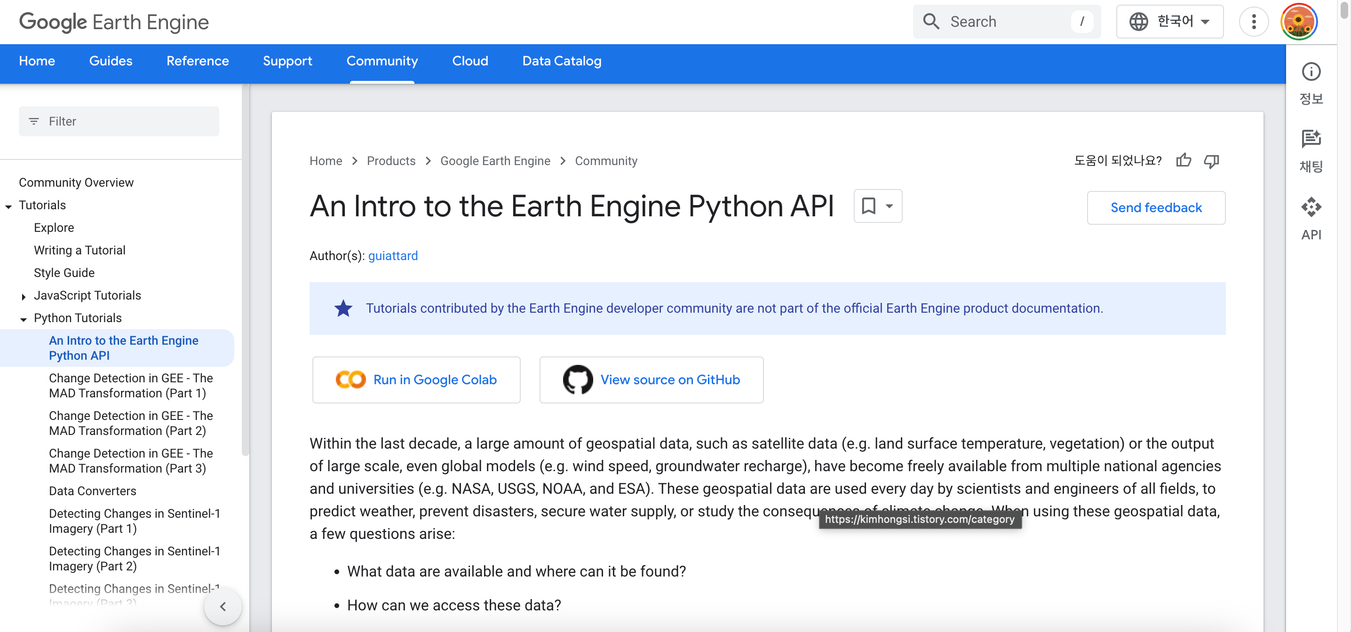This screenshot has height=632, width=1351.
Task: Click the sidebar Filter field
Action: [x=119, y=121]
